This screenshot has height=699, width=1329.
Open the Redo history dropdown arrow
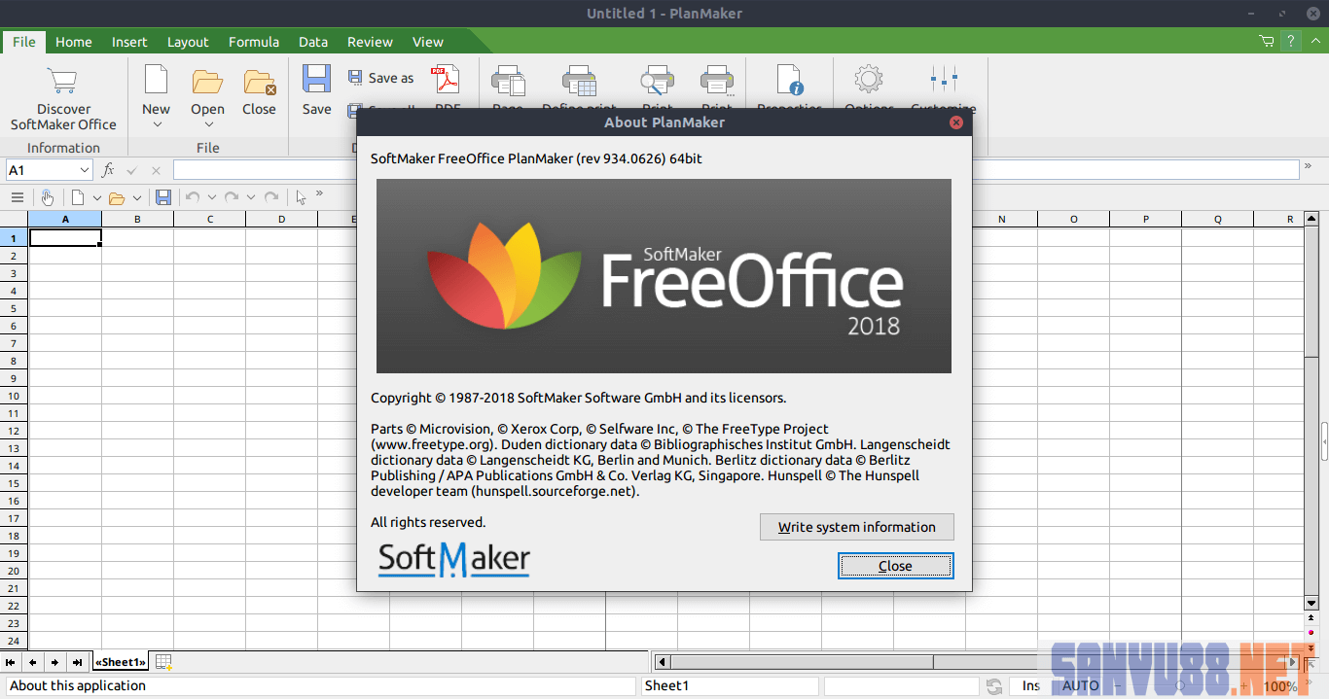251,198
